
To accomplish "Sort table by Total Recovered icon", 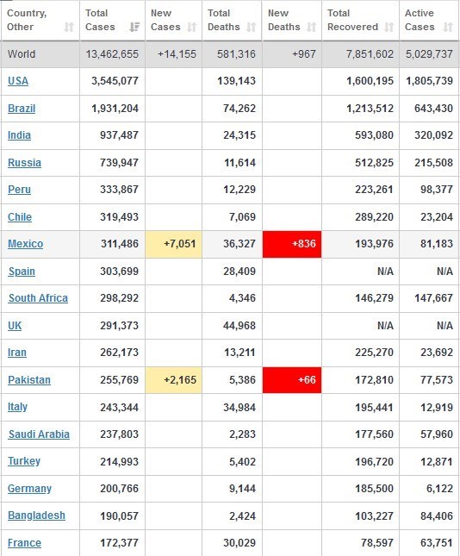I will [389, 28].
